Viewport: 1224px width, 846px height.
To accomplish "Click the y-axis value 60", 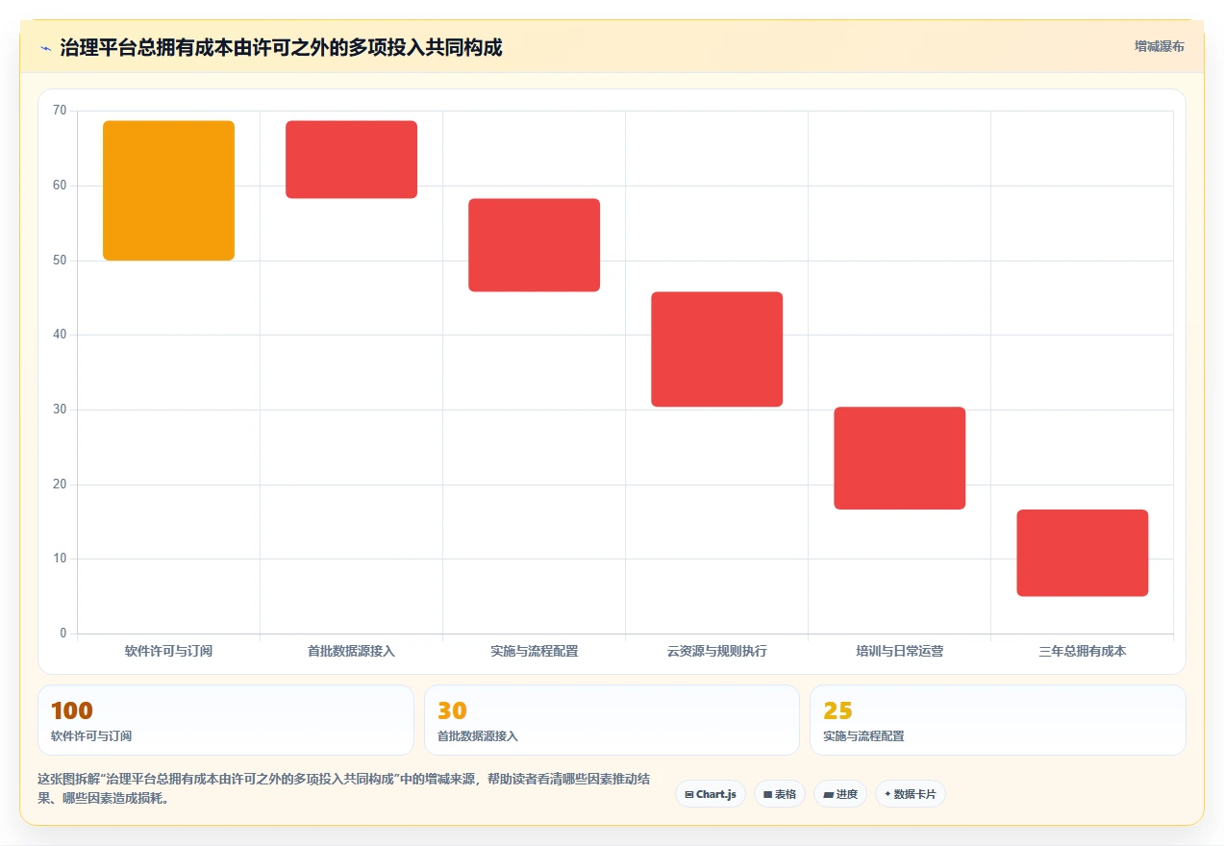I will (60, 186).
